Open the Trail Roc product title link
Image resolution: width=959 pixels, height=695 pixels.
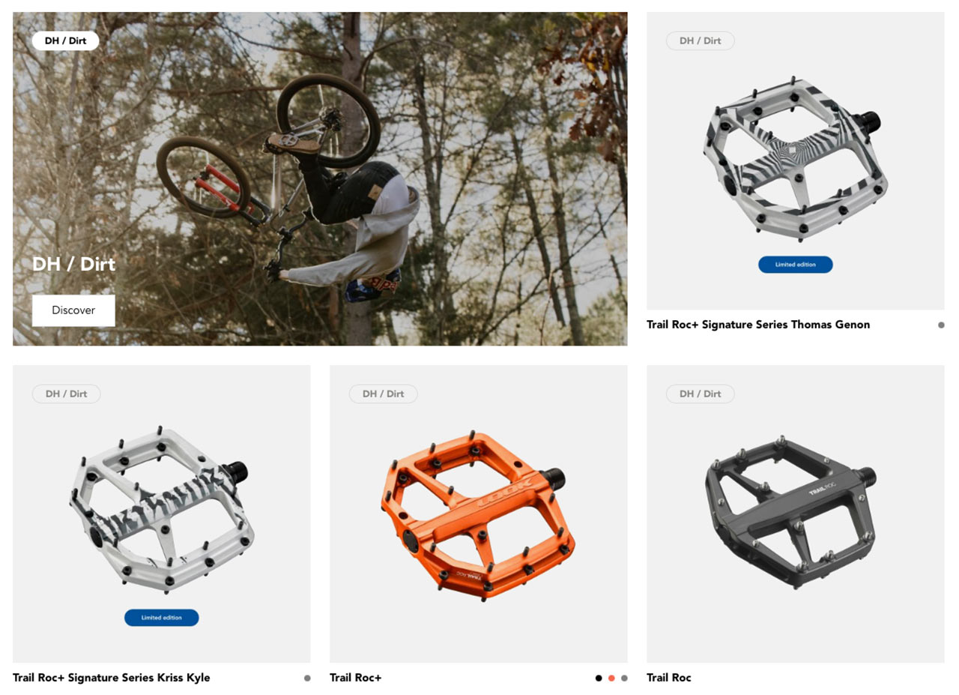pyautogui.click(x=669, y=678)
